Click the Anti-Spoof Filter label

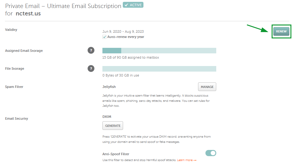[x=116, y=154]
